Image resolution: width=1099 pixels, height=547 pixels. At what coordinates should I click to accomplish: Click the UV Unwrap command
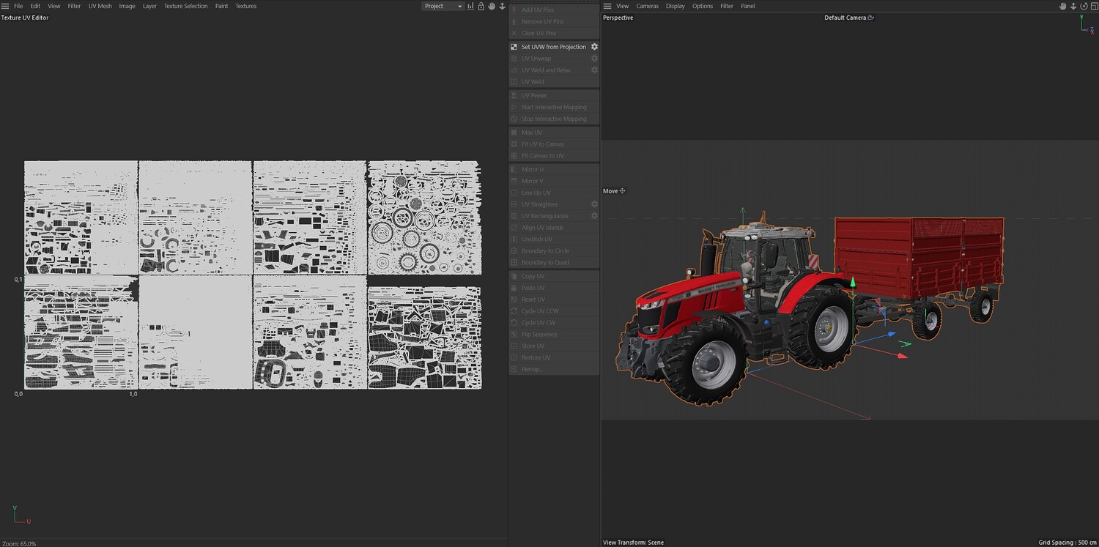point(554,59)
